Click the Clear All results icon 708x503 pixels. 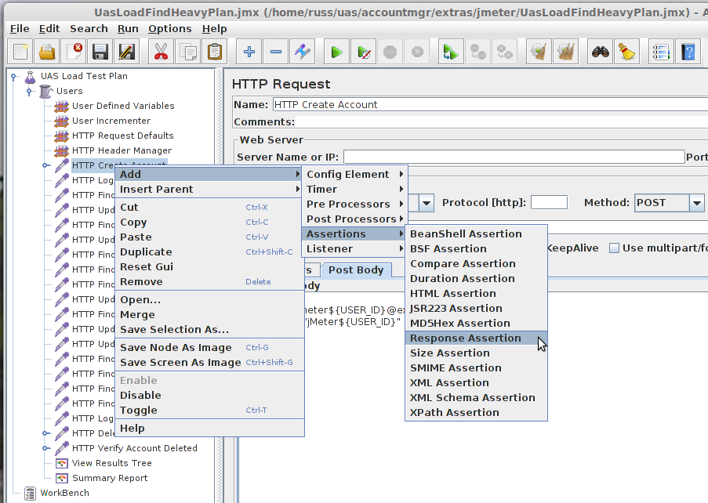click(x=566, y=52)
